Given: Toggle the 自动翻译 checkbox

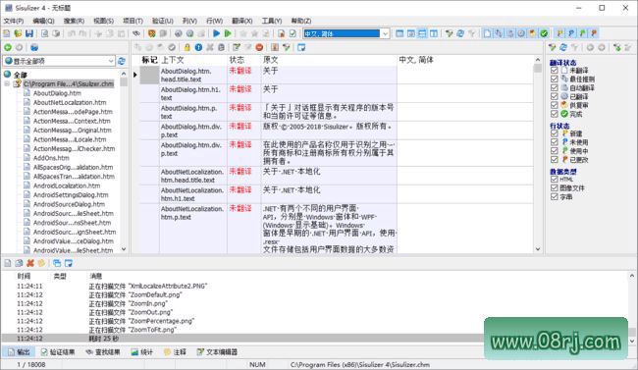Looking at the screenshot, I should tap(555, 87).
